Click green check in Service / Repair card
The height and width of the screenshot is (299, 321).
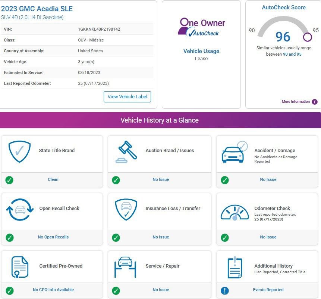click(116, 290)
